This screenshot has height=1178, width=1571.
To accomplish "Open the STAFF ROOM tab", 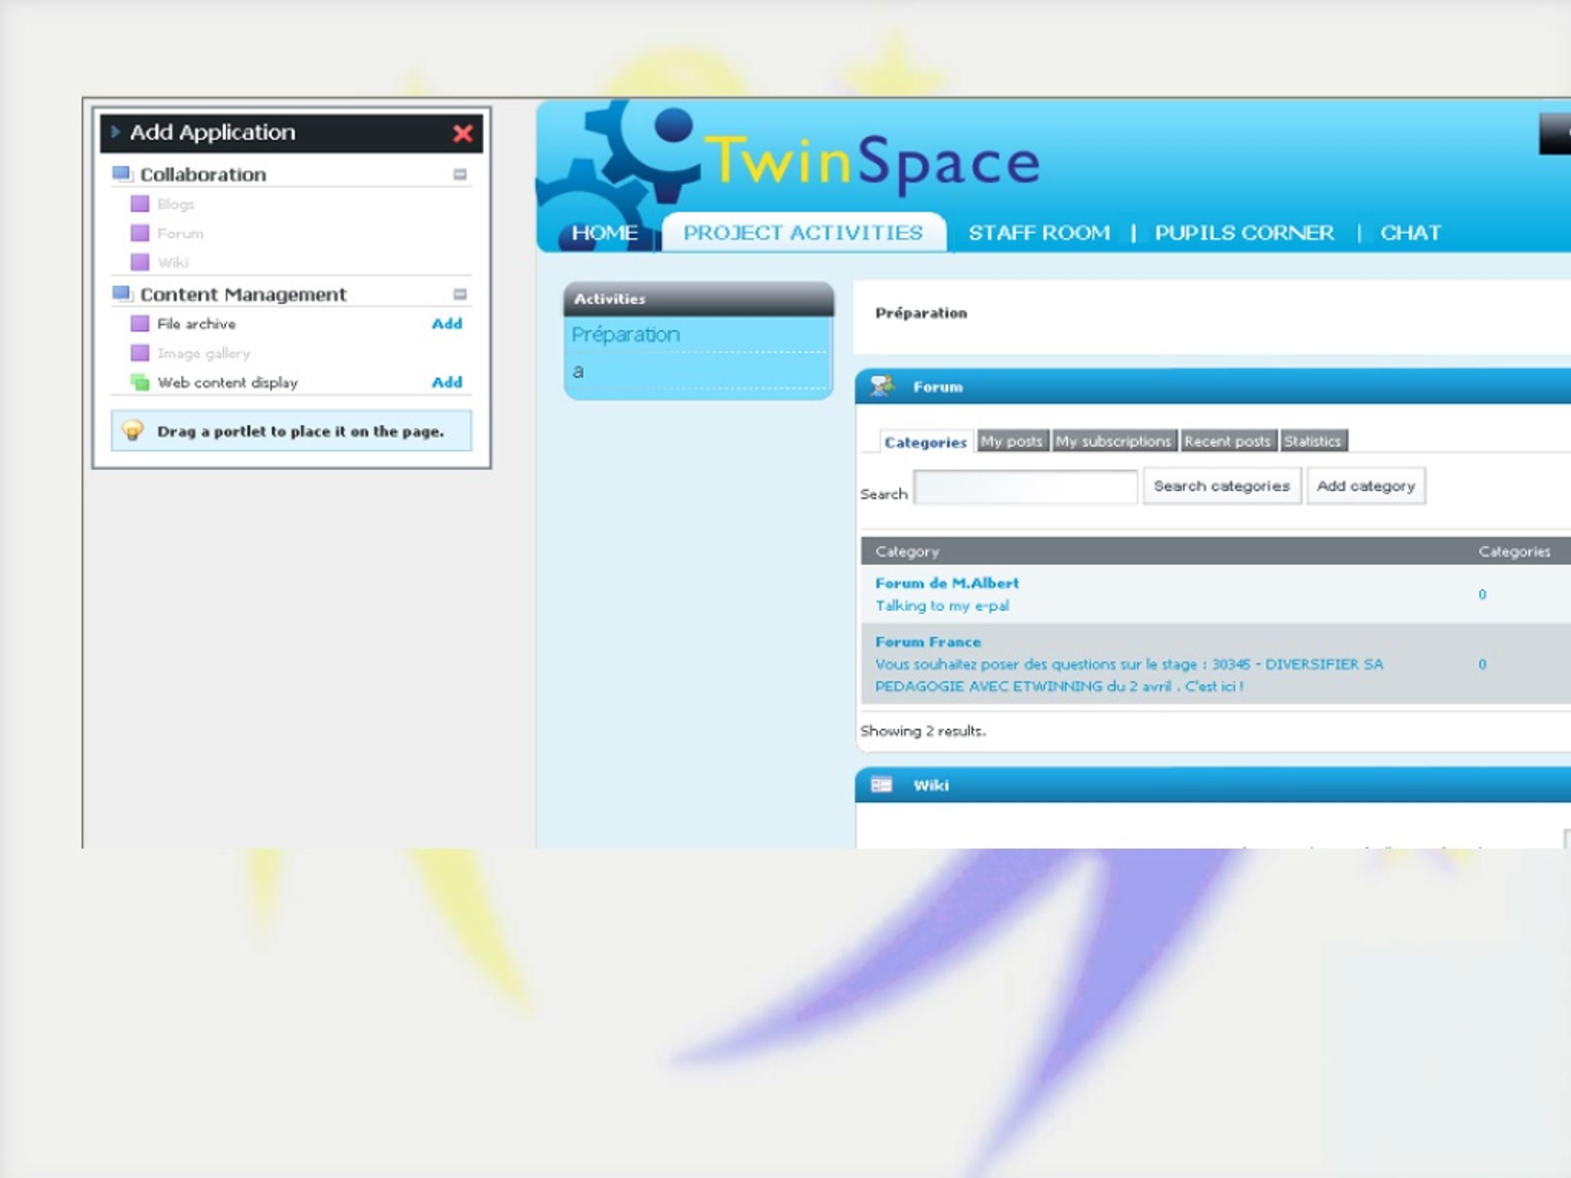I will click(x=1039, y=232).
